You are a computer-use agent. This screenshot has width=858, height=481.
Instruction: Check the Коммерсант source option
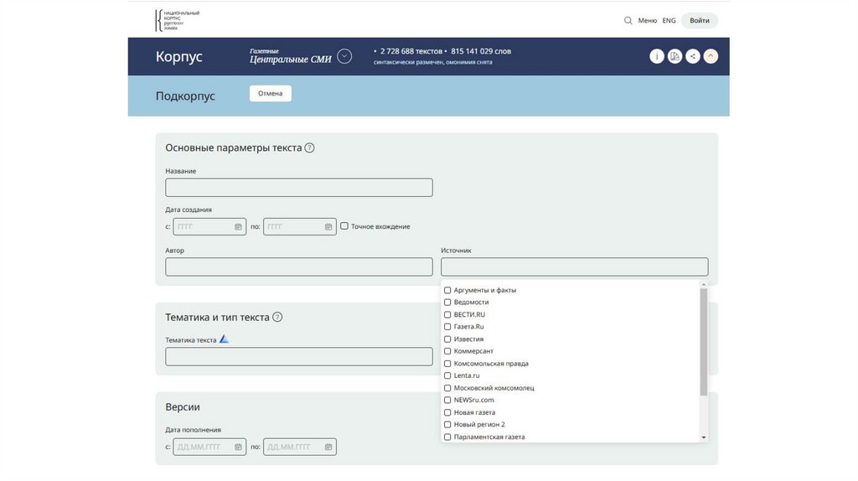tap(447, 351)
